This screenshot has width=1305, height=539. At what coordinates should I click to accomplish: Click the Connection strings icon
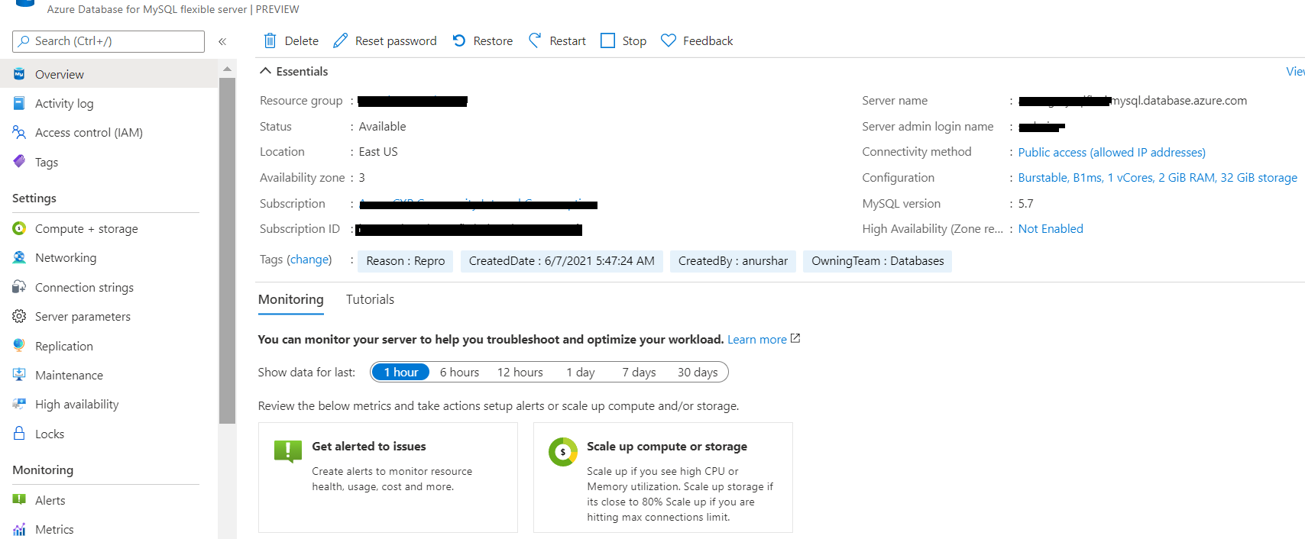tap(19, 287)
